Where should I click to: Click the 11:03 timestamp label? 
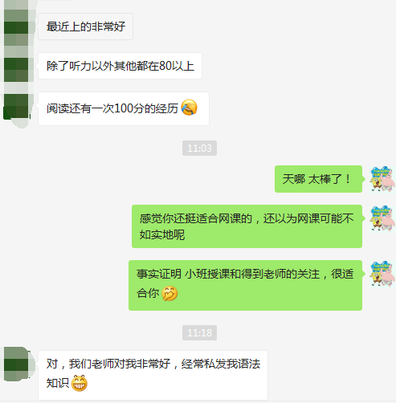(199, 148)
